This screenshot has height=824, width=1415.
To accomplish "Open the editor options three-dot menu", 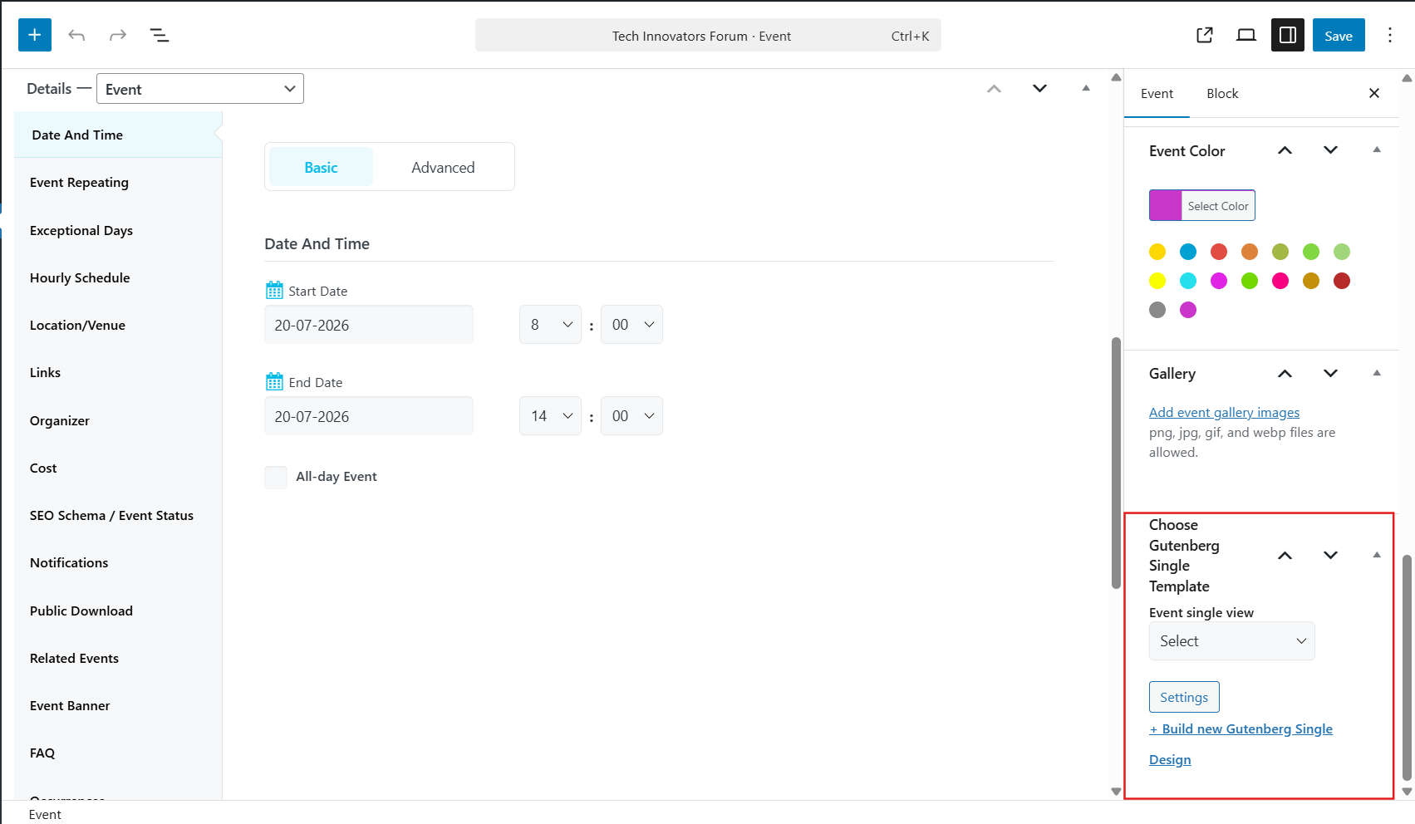I will coord(1390,35).
